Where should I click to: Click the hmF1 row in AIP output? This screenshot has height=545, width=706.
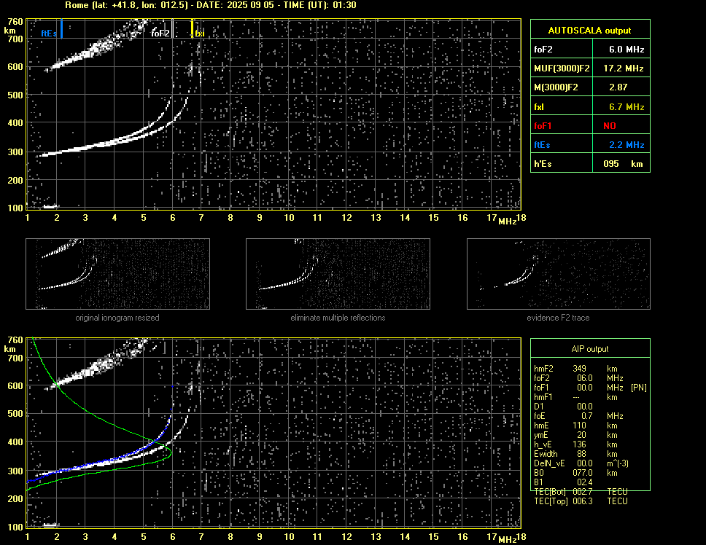pos(575,397)
